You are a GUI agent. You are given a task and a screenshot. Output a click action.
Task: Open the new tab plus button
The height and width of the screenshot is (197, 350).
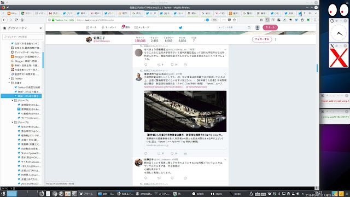[x=310, y=13]
